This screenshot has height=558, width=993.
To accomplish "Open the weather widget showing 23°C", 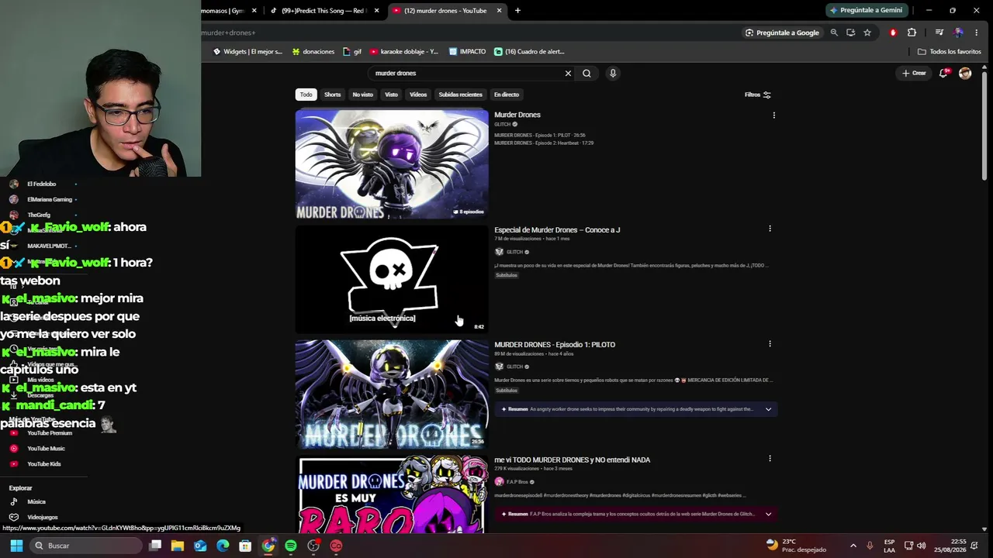I will (795, 546).
